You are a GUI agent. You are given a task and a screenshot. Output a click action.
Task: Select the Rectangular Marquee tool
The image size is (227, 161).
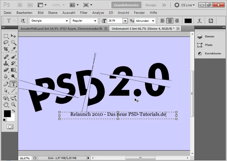click(6, 36)
